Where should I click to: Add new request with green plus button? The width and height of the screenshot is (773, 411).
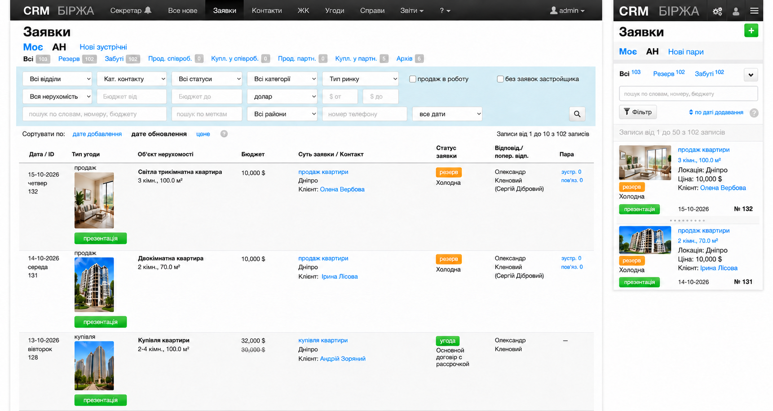click(x=751, y=31)
